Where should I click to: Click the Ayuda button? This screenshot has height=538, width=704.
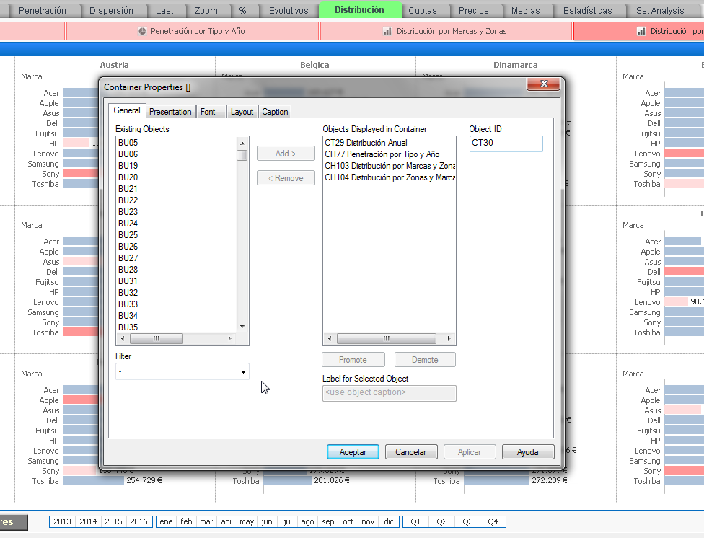click(527, 451)
